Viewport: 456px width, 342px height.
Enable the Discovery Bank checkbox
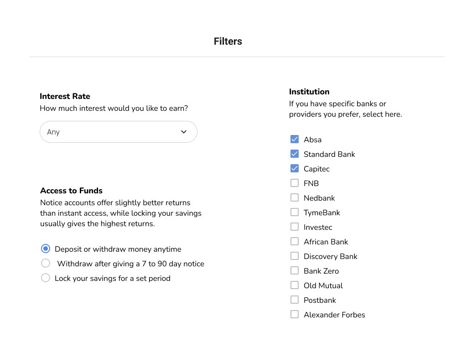point(295,256)
